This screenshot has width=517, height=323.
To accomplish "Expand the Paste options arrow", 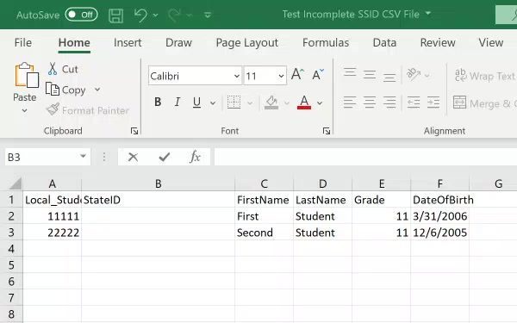I will click(x=25, y=111).
